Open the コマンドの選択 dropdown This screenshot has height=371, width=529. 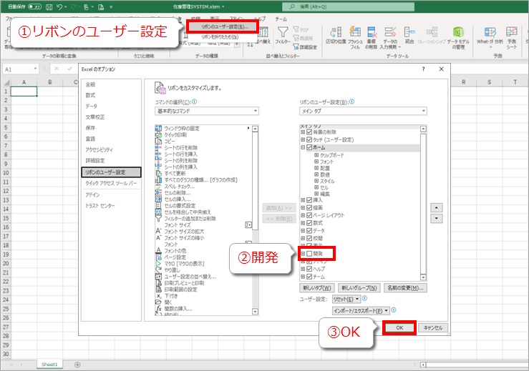206,112
